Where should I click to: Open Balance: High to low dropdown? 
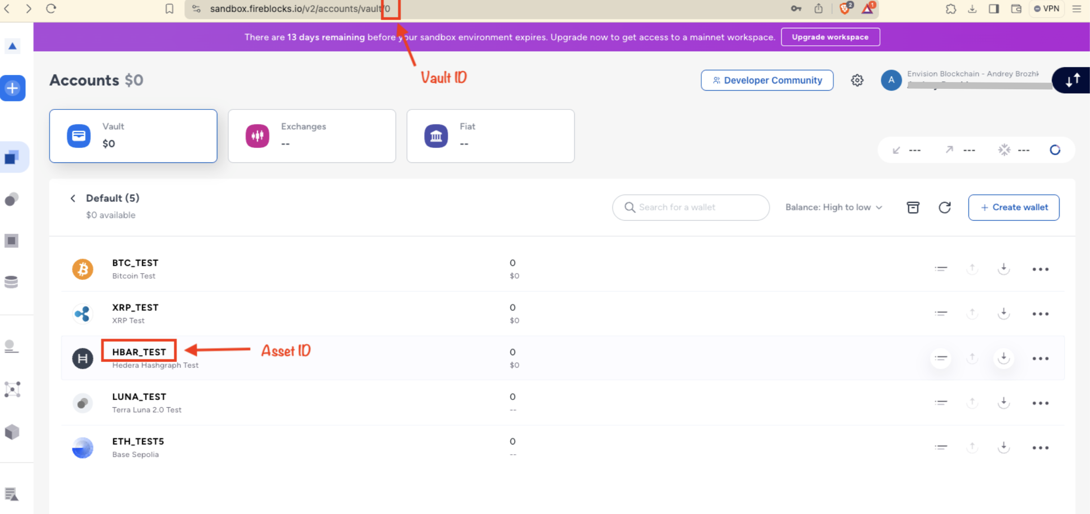click(833, 207)
